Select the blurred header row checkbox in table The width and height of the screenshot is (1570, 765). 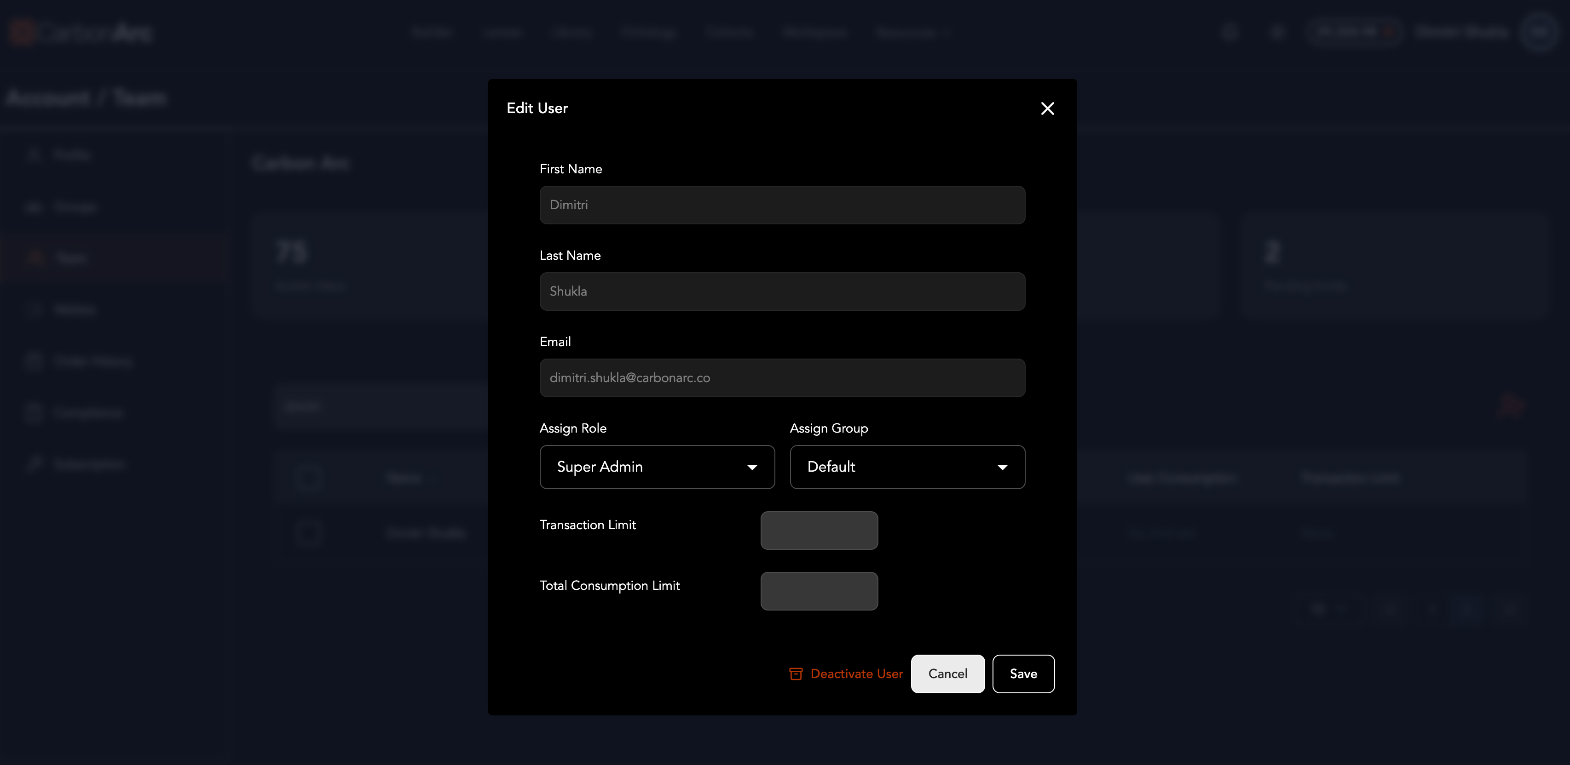(308, 478)
